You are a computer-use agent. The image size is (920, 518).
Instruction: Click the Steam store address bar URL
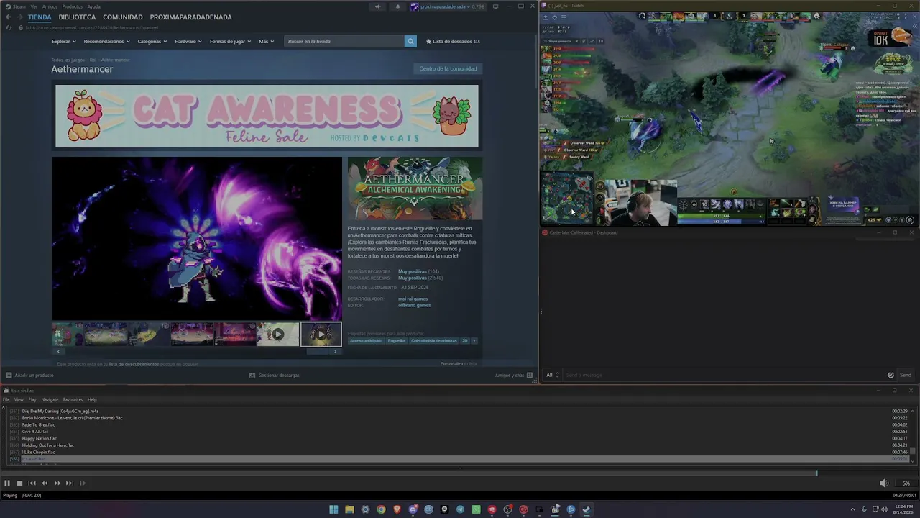tap(92, 27)
